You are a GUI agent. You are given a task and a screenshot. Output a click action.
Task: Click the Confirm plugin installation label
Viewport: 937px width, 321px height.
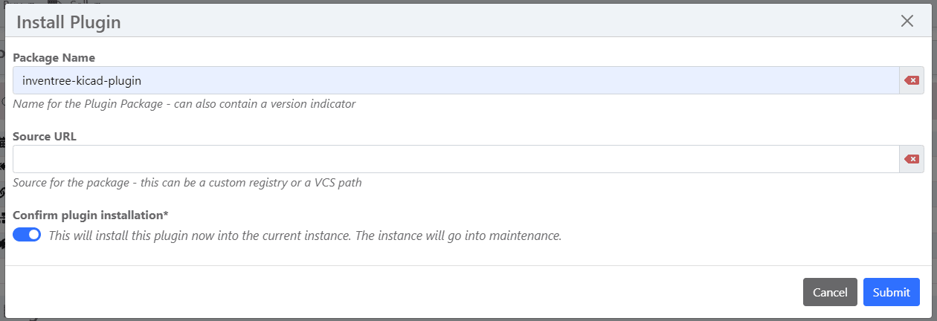(91, 215)
